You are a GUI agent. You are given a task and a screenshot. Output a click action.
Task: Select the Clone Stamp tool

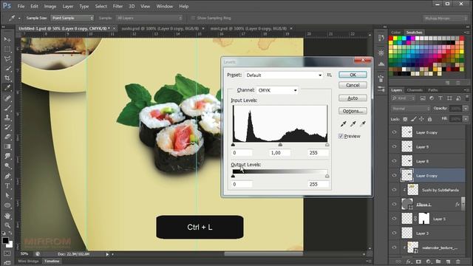[x=7, y=117]
